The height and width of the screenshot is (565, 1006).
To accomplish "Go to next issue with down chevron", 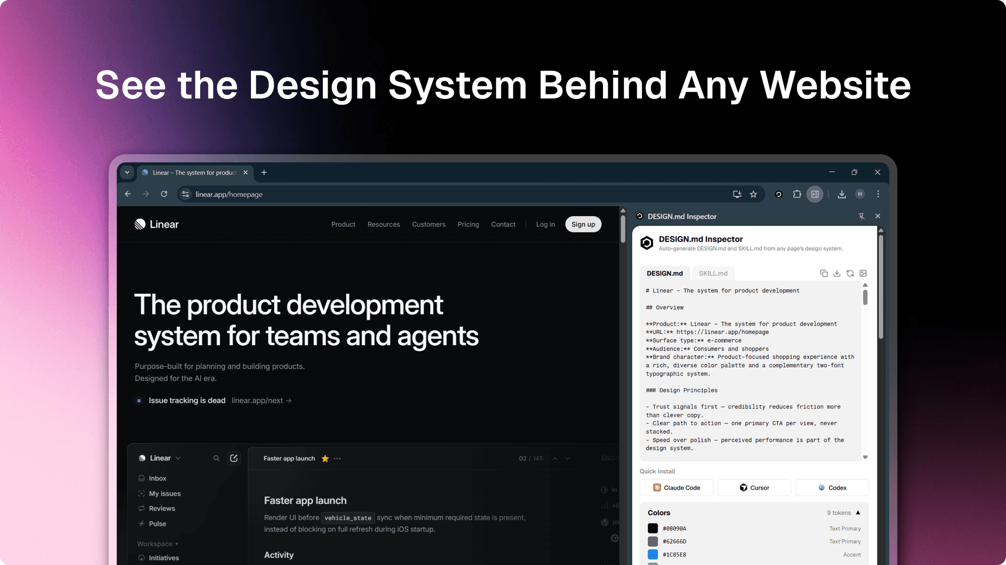I will (567, 459).
